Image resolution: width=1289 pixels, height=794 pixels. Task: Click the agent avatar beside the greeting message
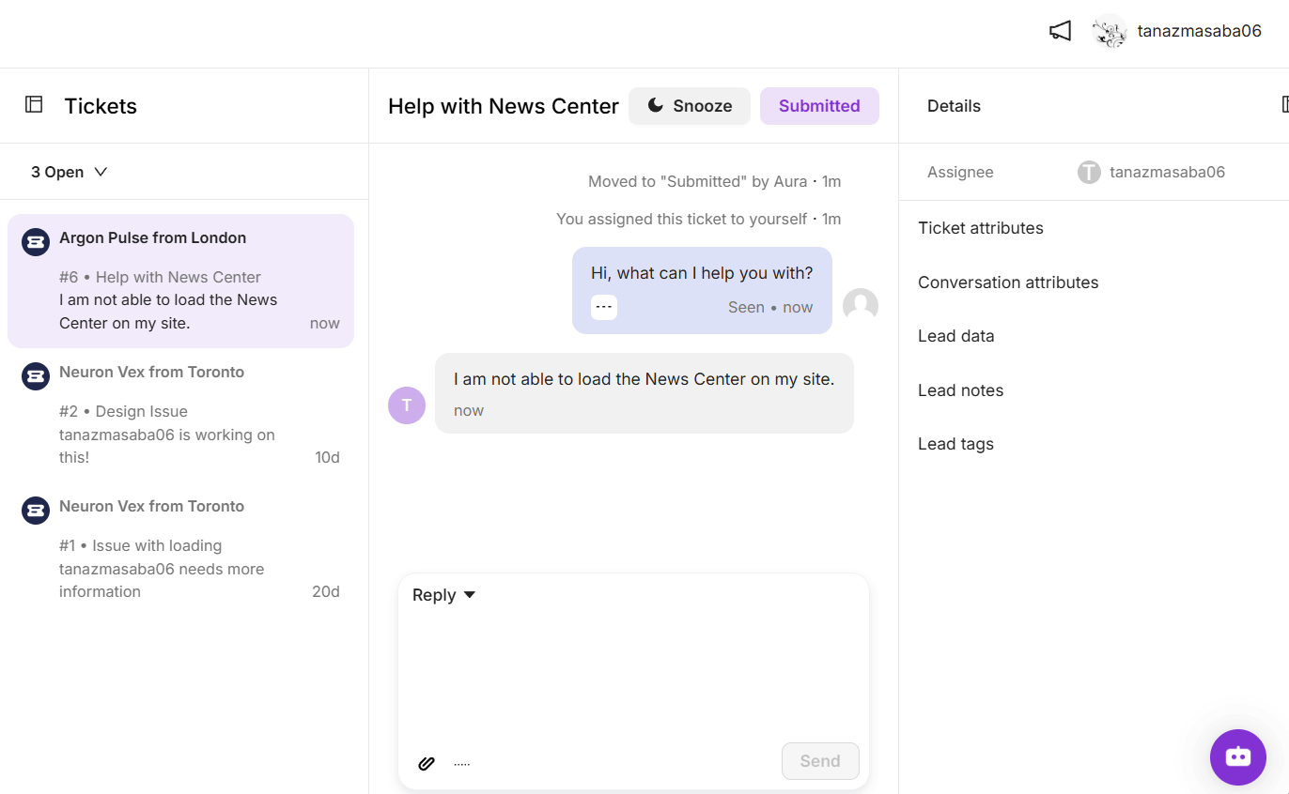point(861,306)
